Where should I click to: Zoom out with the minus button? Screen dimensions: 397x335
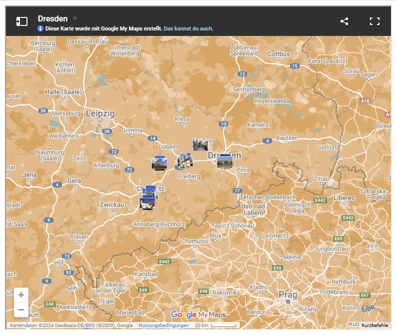21,310
